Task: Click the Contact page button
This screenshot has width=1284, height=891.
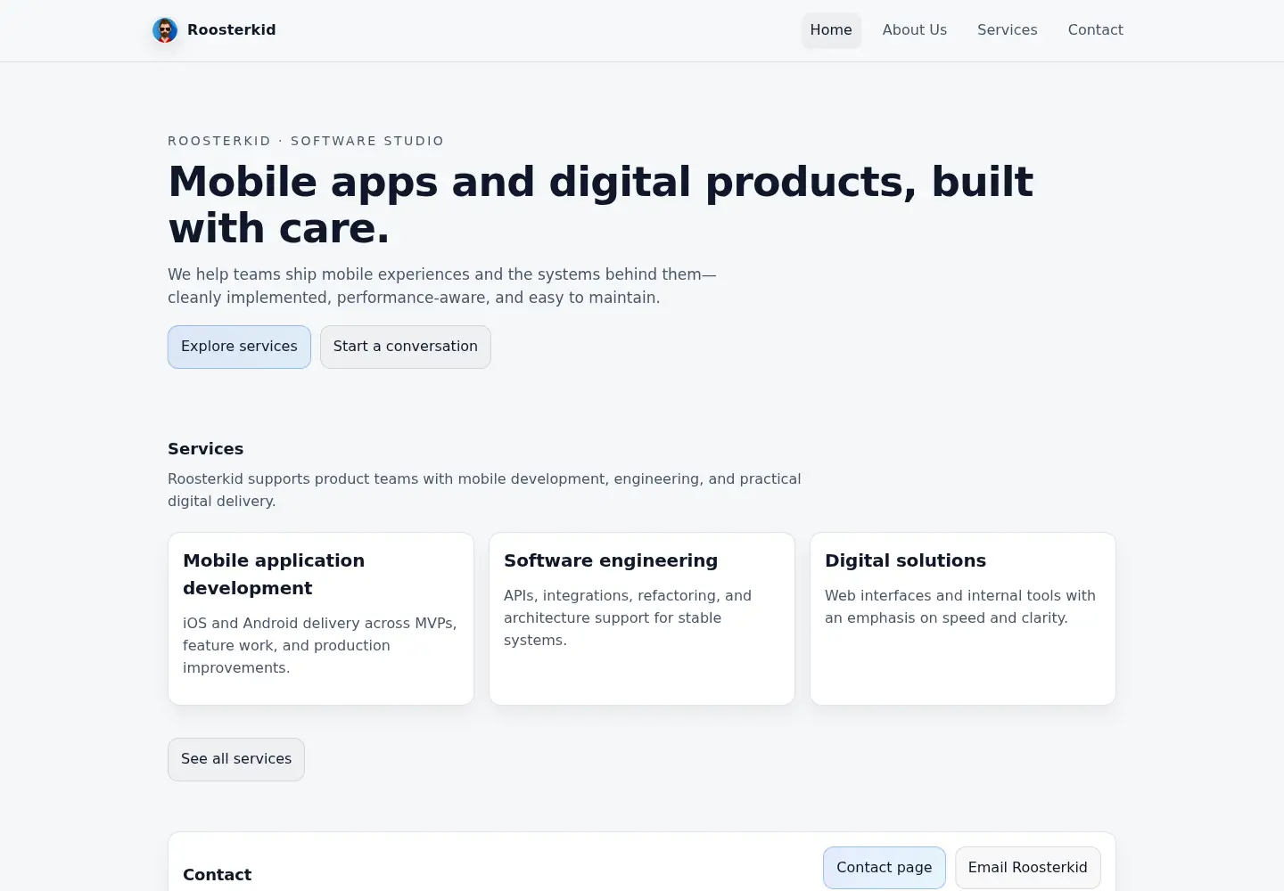Action: point(885,868)
